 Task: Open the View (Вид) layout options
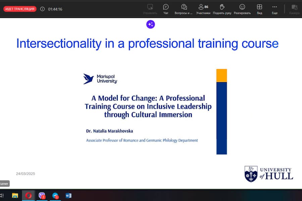[259, 9]
